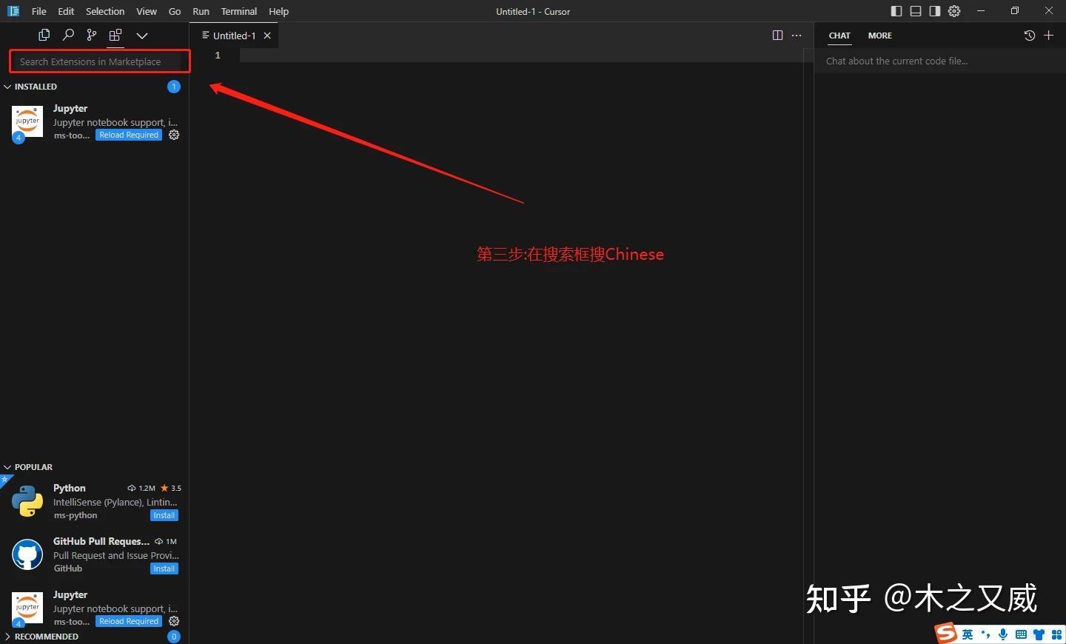Expand the RECOMMENDED extensions section

(x=7, y=637)
